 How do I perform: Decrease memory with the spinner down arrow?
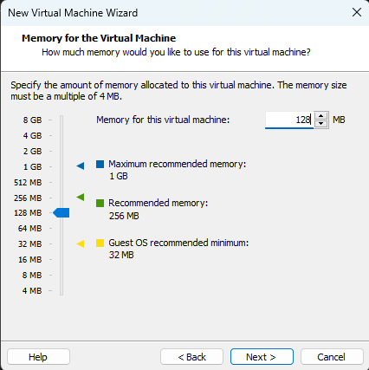pos(320,124)
